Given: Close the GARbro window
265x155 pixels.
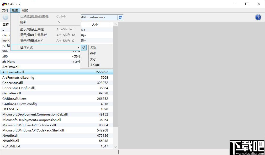Looking at the screenshot, I should coord(259,4).
